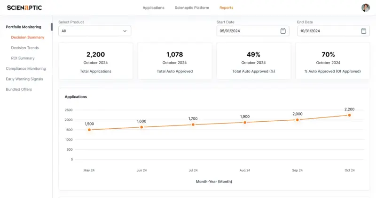This screenshot has width=376, height=198.
Task: Click the 70% value
Action: pos(328,54)
